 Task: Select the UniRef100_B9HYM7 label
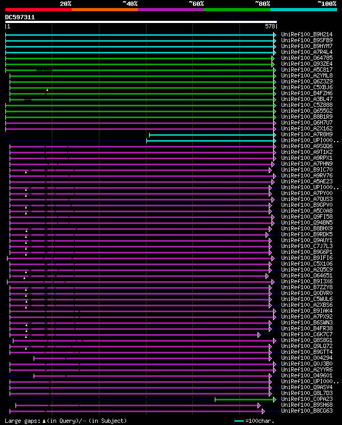[307, 47]
